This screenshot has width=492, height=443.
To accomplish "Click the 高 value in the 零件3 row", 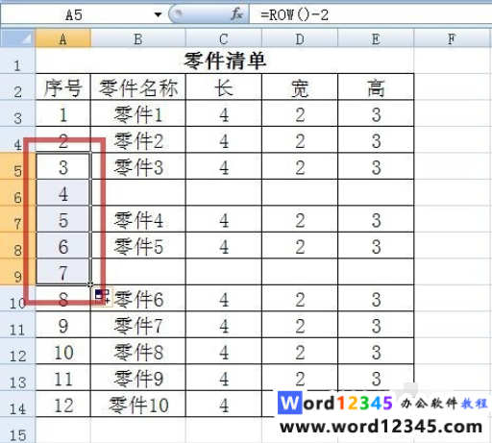I will [x=376, y=166].
